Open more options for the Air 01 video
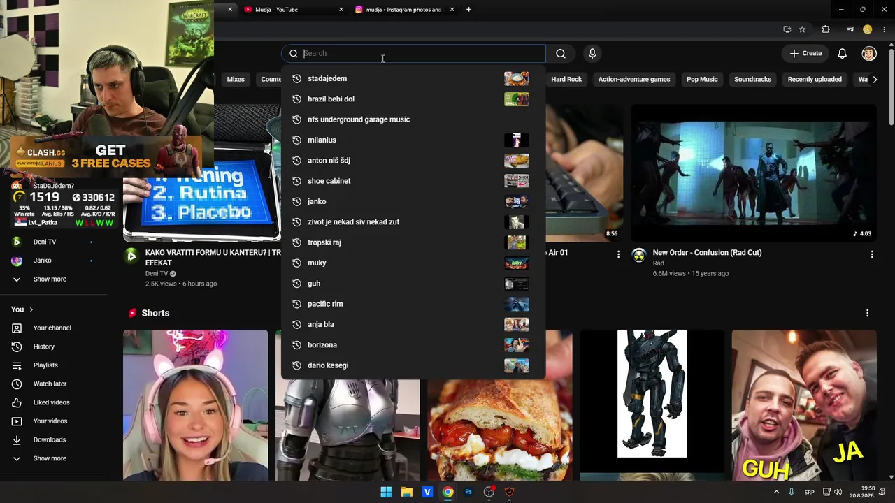895x503 pixels. click(618, 254)
